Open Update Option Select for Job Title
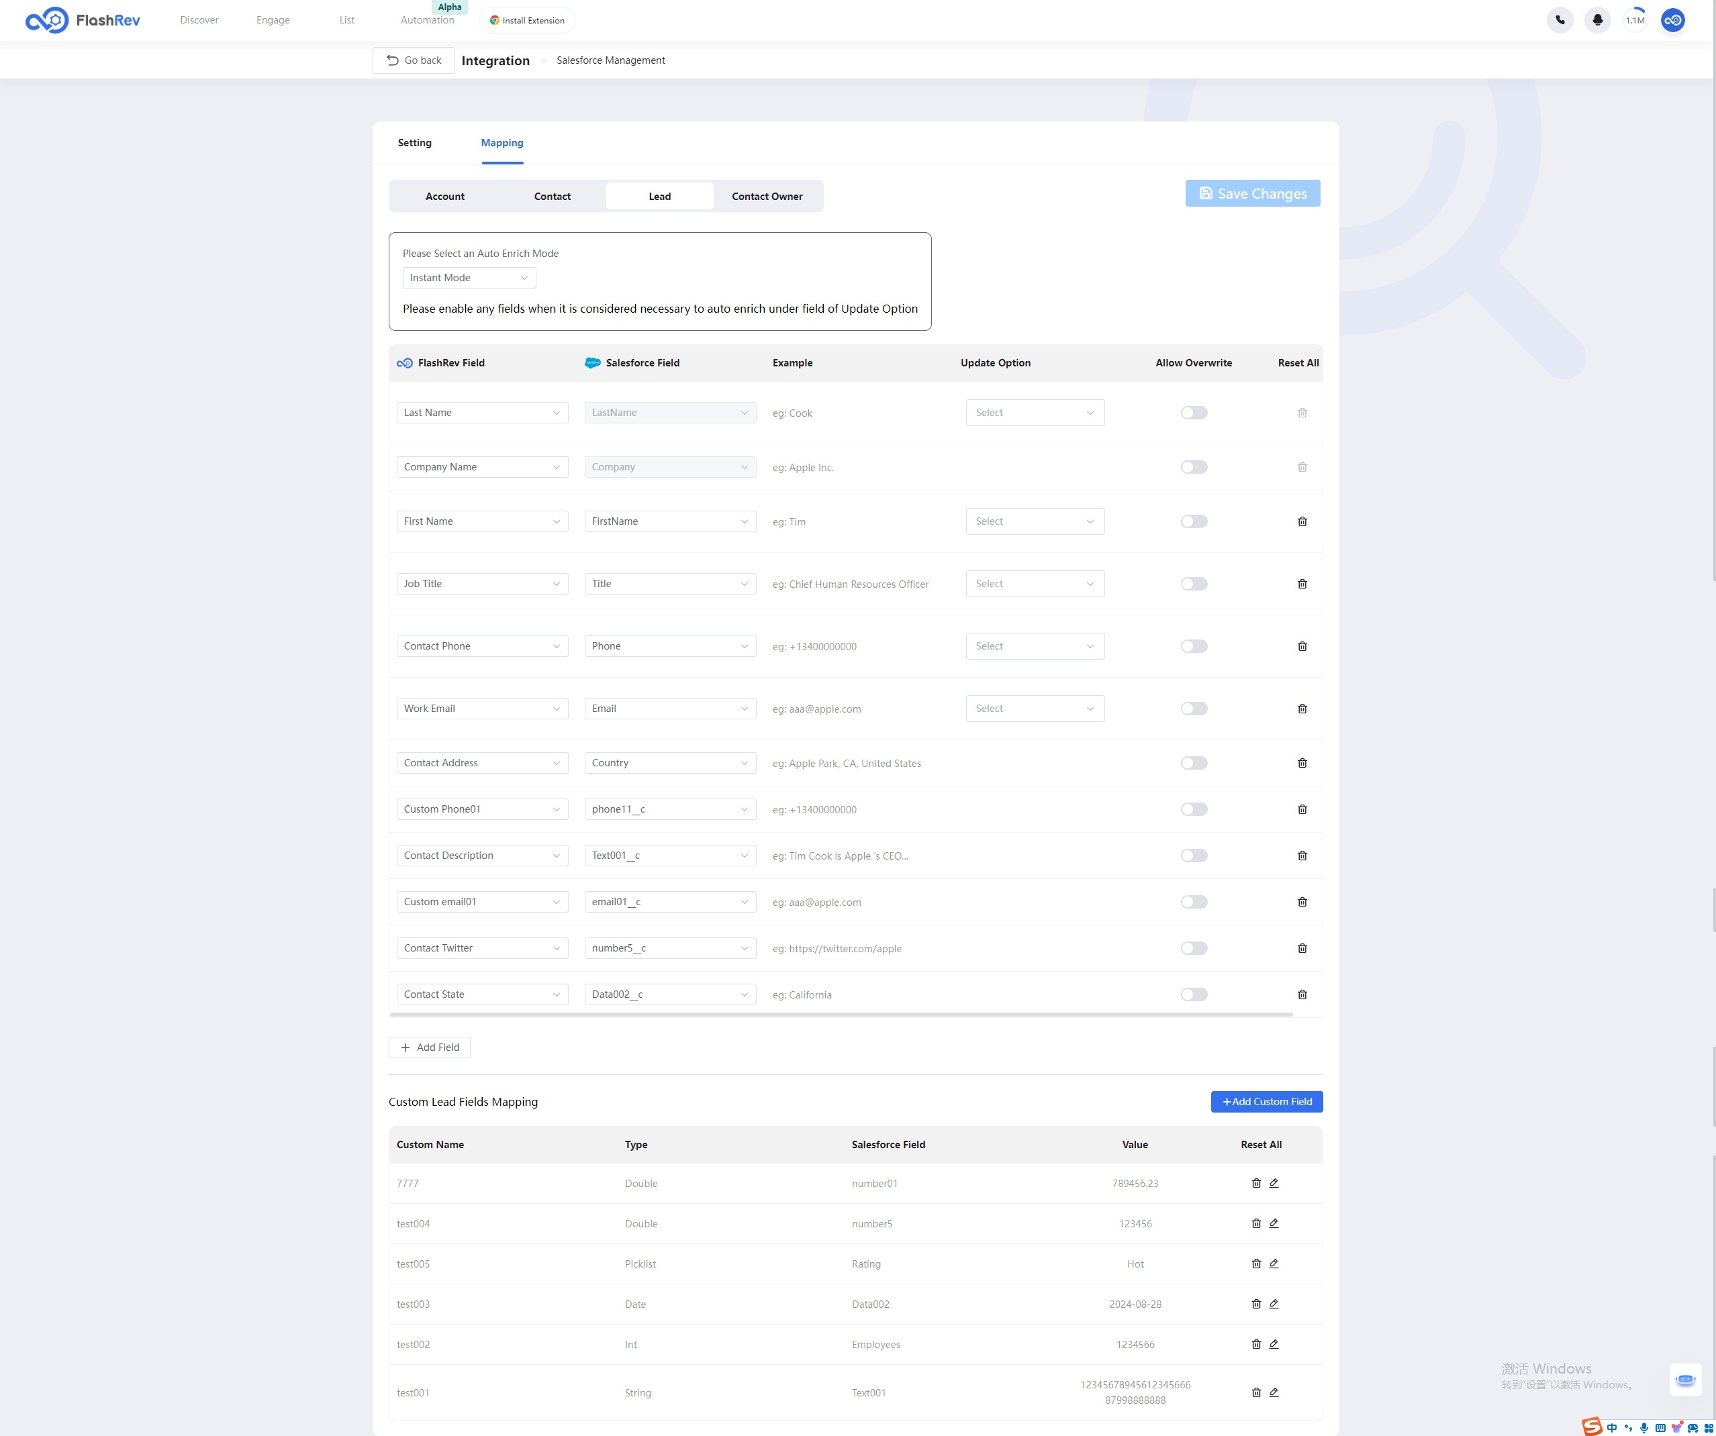The image size is (1716, 1436). pos(1035,584)
